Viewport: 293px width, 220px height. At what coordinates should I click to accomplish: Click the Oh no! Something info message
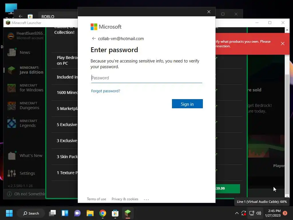26,194
